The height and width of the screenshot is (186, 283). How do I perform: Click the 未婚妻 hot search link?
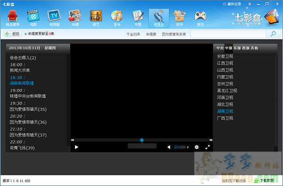[x=151, y=34]
